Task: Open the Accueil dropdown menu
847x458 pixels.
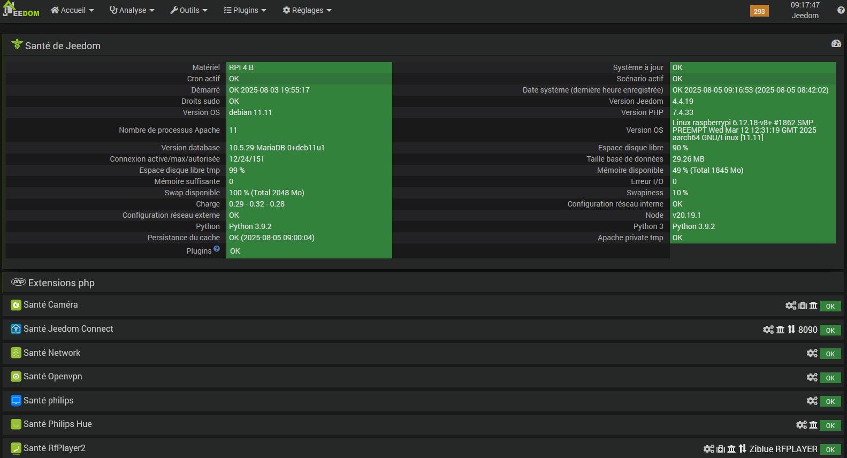Action: coord(72,10)
